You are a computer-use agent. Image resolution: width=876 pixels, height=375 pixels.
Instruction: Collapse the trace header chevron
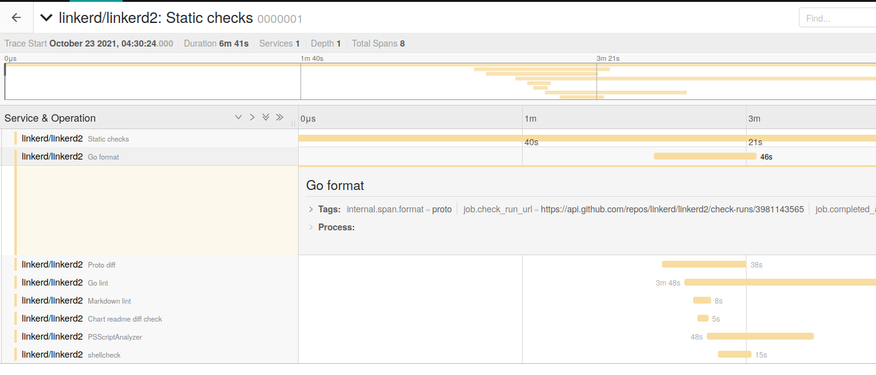tap(46, 18)
